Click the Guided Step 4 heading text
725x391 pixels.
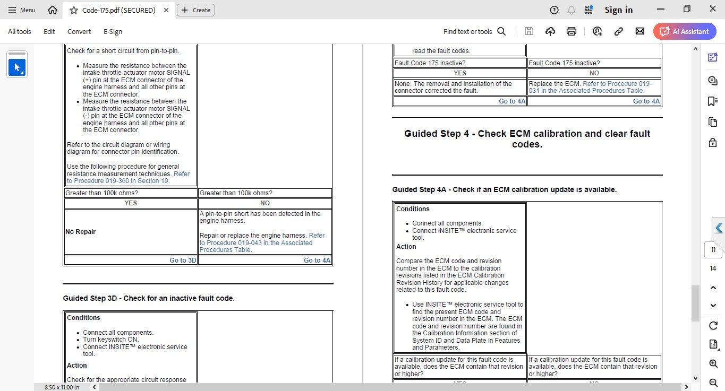(x=527, y=139)
